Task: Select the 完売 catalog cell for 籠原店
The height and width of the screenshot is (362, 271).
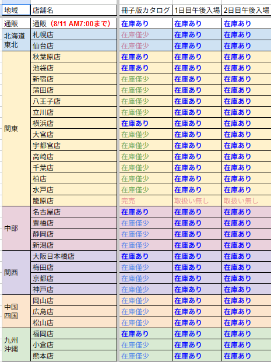Action: coord(146,201)
